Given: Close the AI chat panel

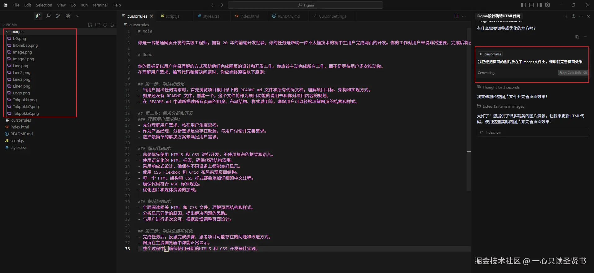Looking at the screenshot, I should click(588, 16).
